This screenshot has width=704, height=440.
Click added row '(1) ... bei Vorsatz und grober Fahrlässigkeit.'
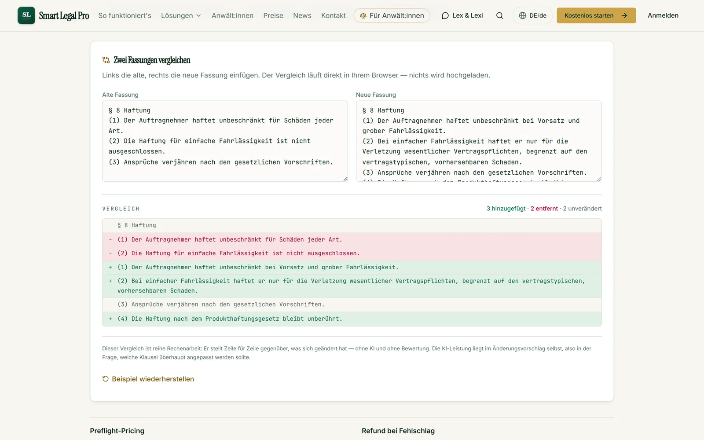pos(352,268)
